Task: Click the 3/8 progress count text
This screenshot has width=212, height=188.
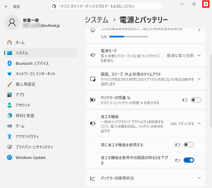Action: pos(103,37)
